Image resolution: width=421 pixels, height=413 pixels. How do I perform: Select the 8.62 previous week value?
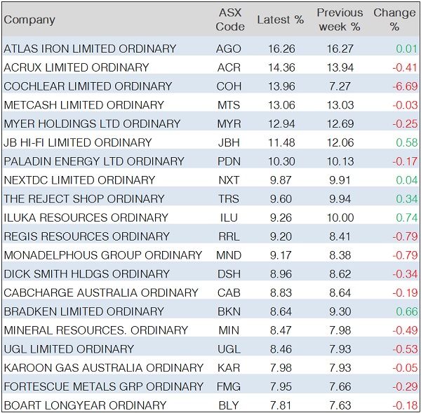pyautogui.click(x=340, y=274)
